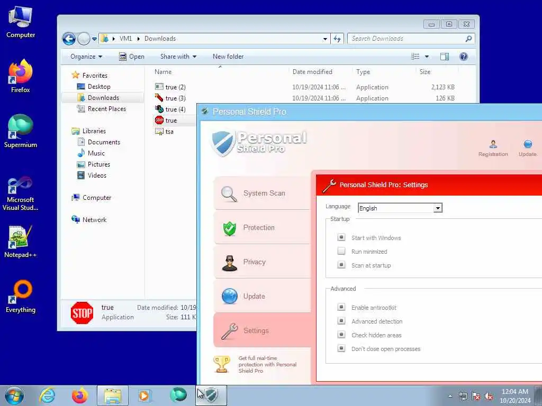This screenshot has height=406, width=542.
Task: Click Get full real-time protection link
Action: click(x=267, y=365)
